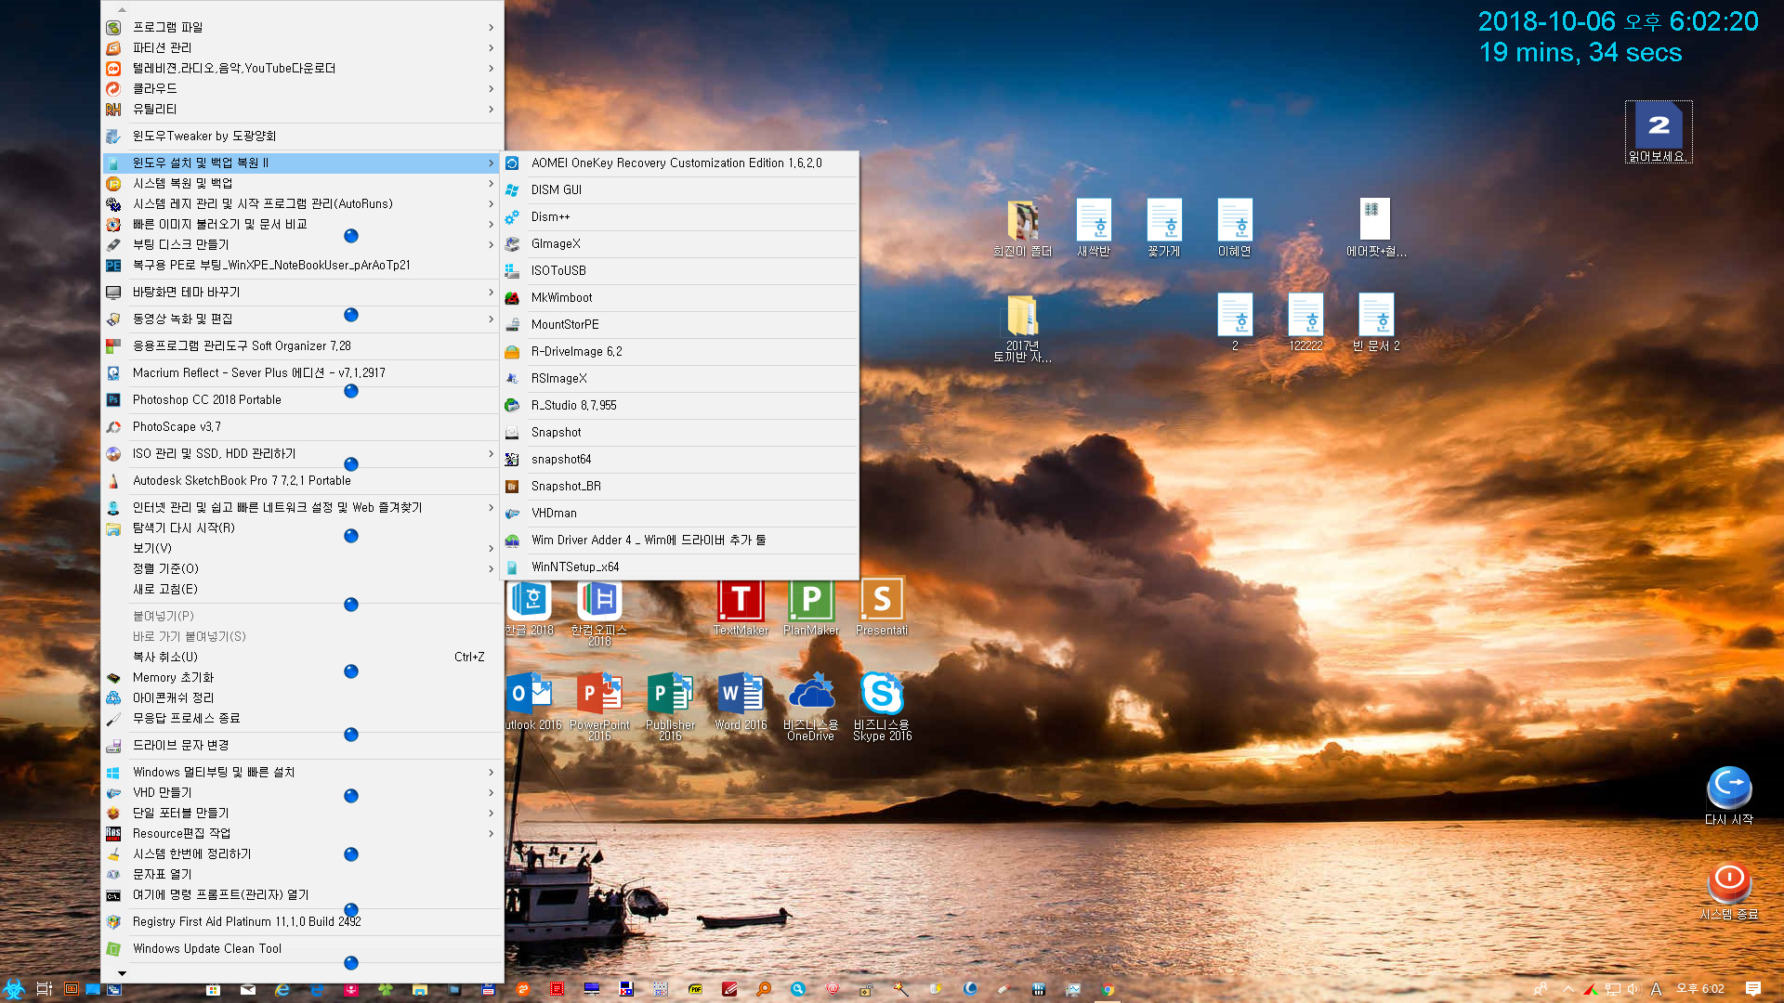Image resolution: width=1784 pixels, height=1003 pixels.
Task: Click the 다시 시작 restart icon
Action: [x=1729, y=796]
